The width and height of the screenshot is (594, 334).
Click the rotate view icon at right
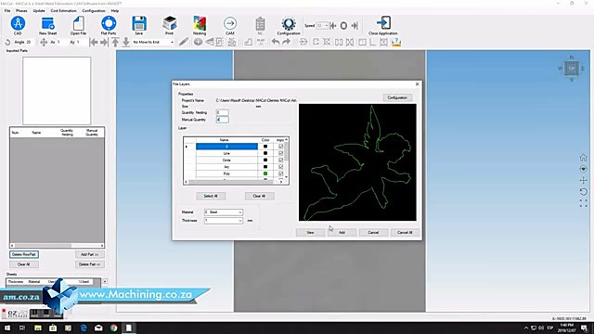[584, 192]
